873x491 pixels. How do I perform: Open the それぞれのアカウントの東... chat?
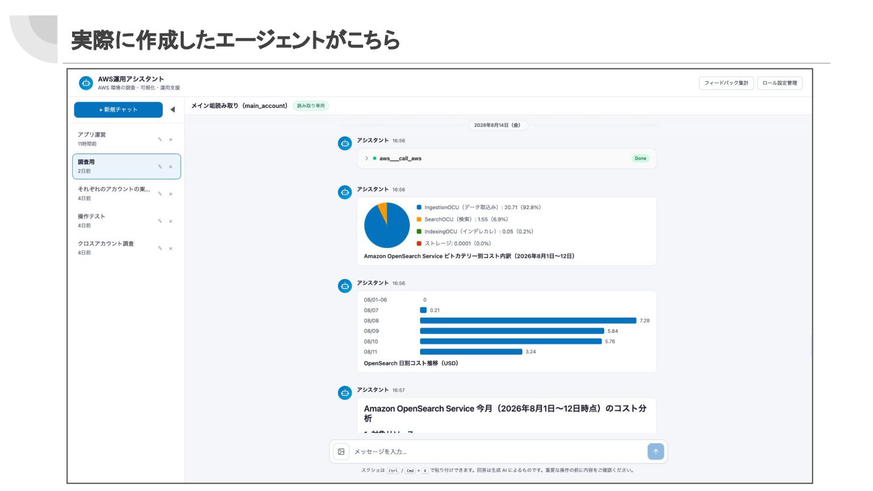pos(127,194)
